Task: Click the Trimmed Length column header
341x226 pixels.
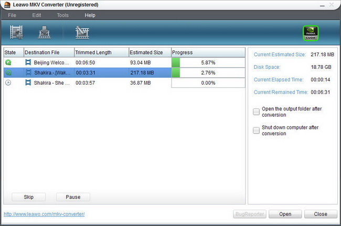Action: pyautogui.click(x=102, y=53)
